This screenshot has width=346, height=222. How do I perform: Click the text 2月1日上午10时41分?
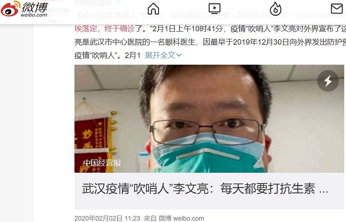pos(187,29)
